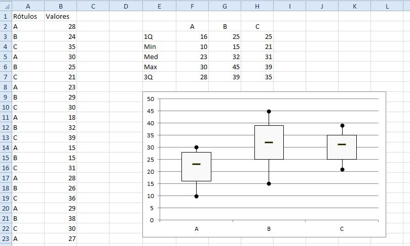Screen dimensions: 410x246
Task: Select the Rótulos header cell
Action: pyautogui.click(x=27, y=16)
